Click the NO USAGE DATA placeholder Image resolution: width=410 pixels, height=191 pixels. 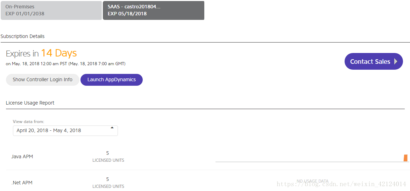312,181
